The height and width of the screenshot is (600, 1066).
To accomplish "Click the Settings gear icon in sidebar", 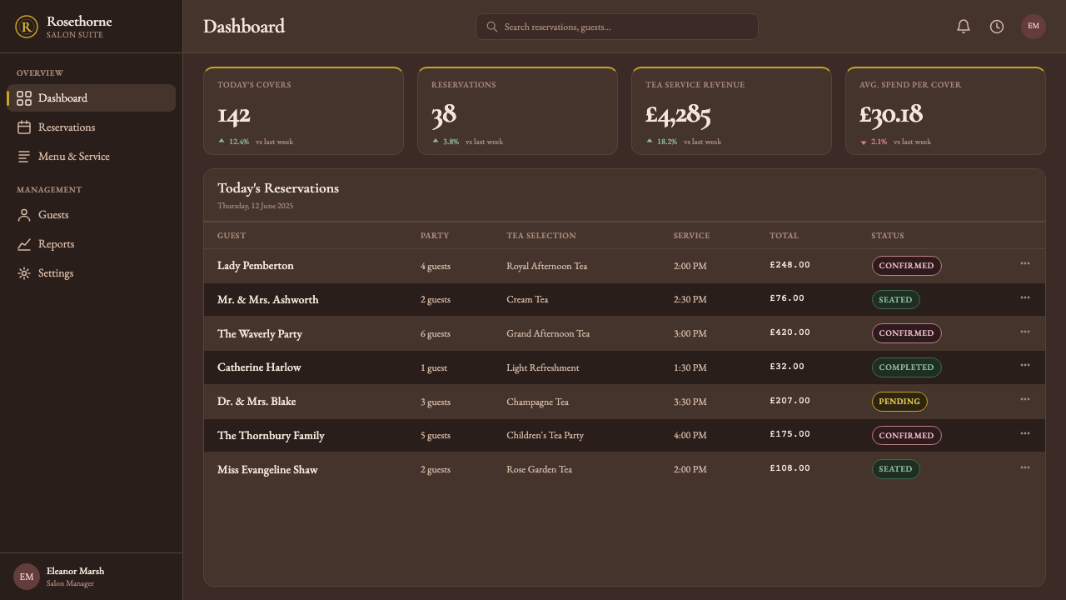I will coord(24,273).
